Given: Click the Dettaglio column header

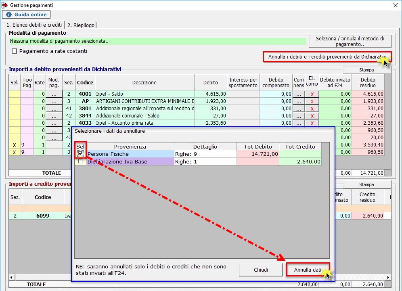Looking at the screenshot, I should tap(205, 147).
